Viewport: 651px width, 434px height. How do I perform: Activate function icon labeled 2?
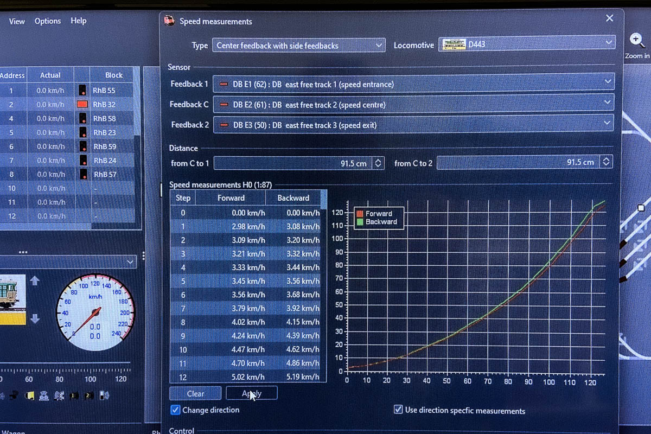tap(89, 395)
